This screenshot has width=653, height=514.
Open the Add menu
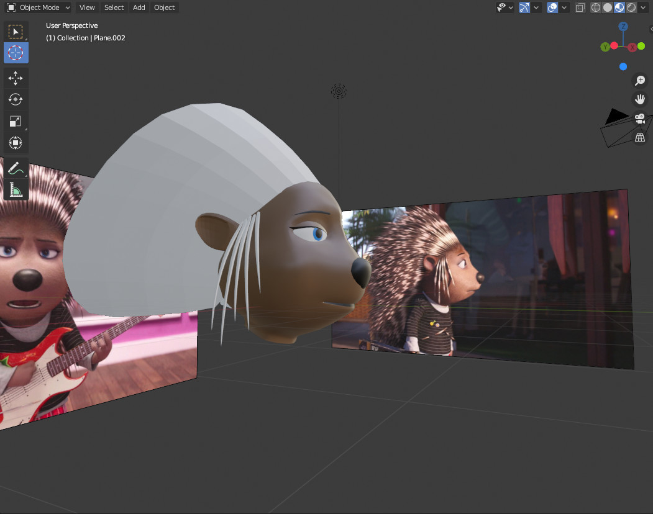pyautogui.click(x=139, y=7)
